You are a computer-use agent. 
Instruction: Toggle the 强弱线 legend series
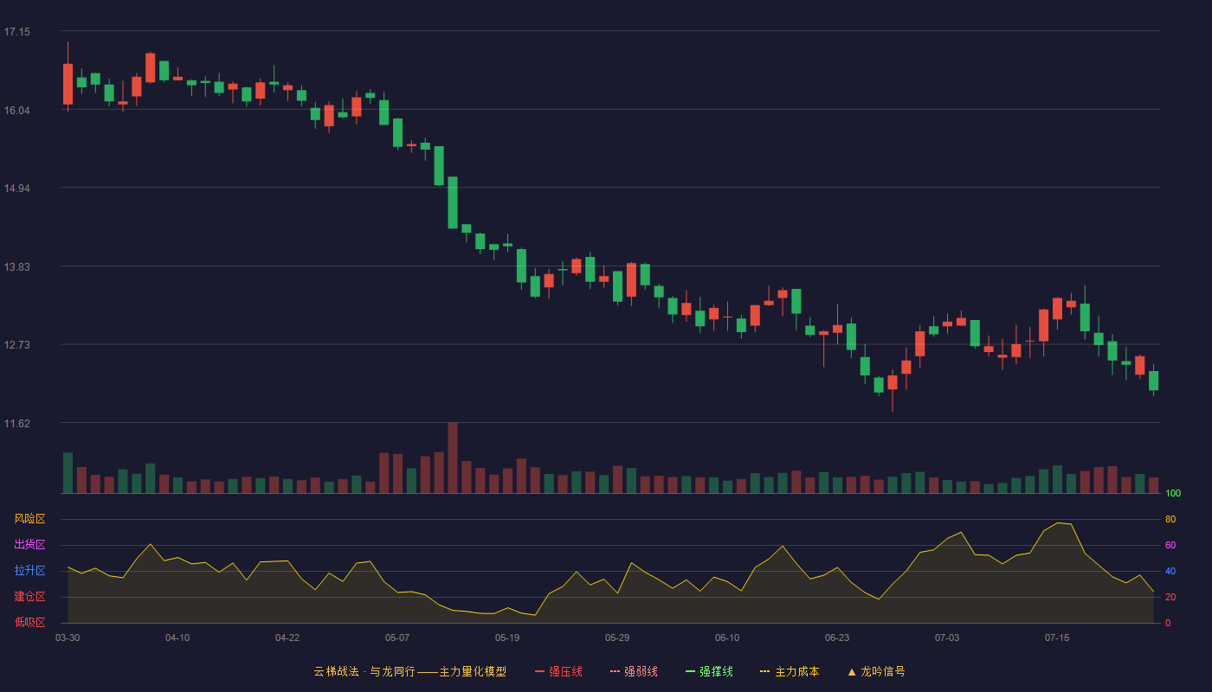(634, 671)
